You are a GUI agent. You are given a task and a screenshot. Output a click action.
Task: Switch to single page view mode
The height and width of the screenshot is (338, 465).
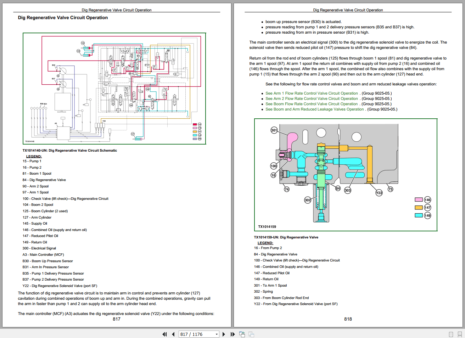coord(451,334)
